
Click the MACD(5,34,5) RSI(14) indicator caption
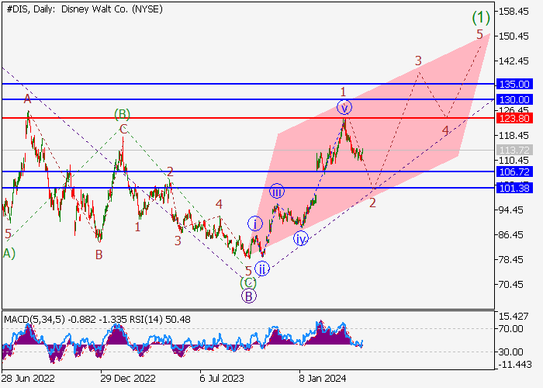point(97,320)
